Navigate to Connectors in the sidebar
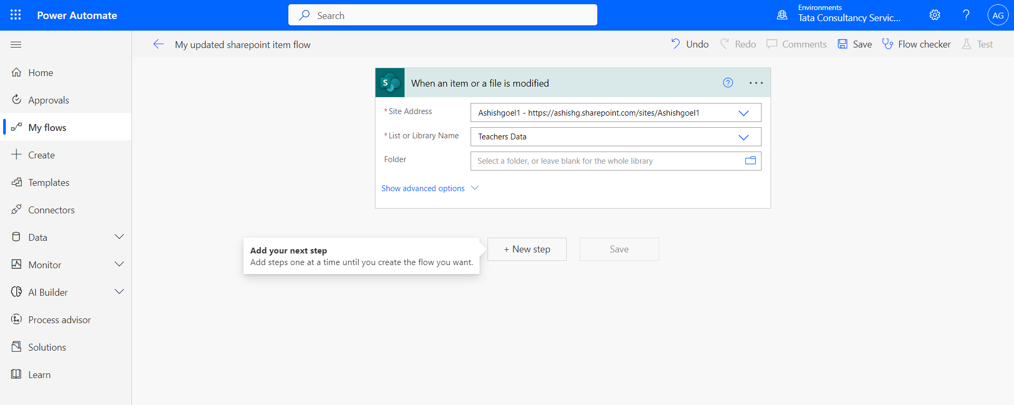The image size is (1014, 405). [51, 210]
